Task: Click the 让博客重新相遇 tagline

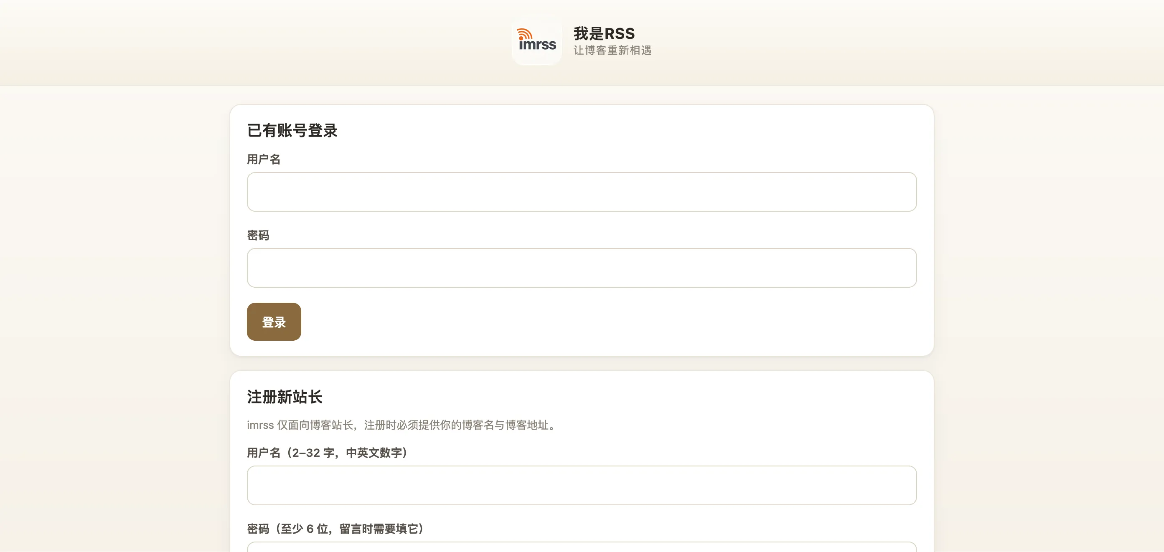Action: coord(612,50)
